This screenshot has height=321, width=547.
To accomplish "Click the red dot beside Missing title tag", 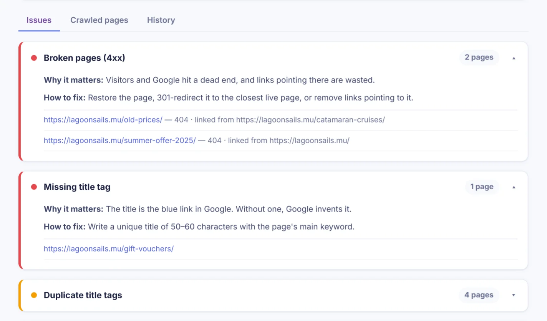I will [34, 187].
